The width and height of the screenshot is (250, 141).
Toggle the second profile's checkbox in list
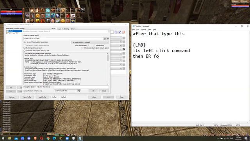point(7,33)
